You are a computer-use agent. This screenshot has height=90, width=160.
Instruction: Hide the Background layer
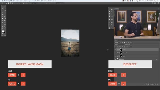(115, 59)
